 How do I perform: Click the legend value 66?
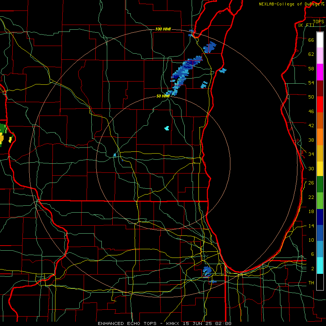311,40
